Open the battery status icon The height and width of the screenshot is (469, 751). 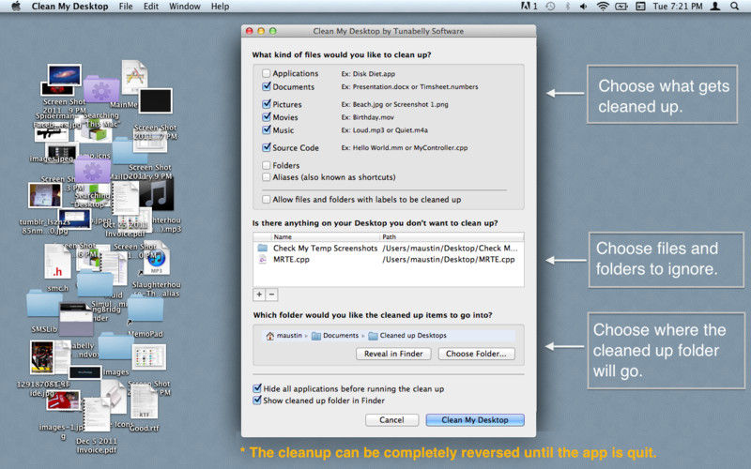point(621,7)
